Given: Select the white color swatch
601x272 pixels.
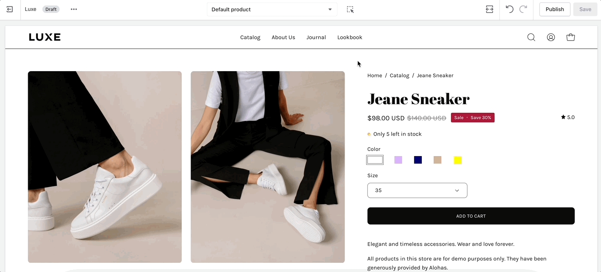Looking at the screenshot, I should coord(375,160).
